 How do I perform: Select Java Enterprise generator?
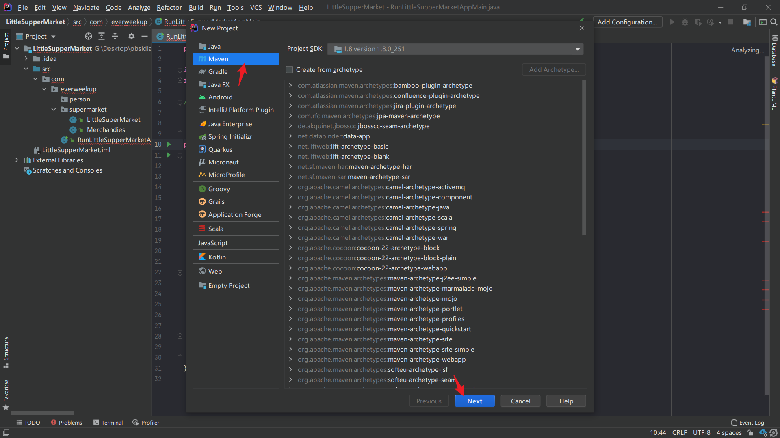coord(236,124)
